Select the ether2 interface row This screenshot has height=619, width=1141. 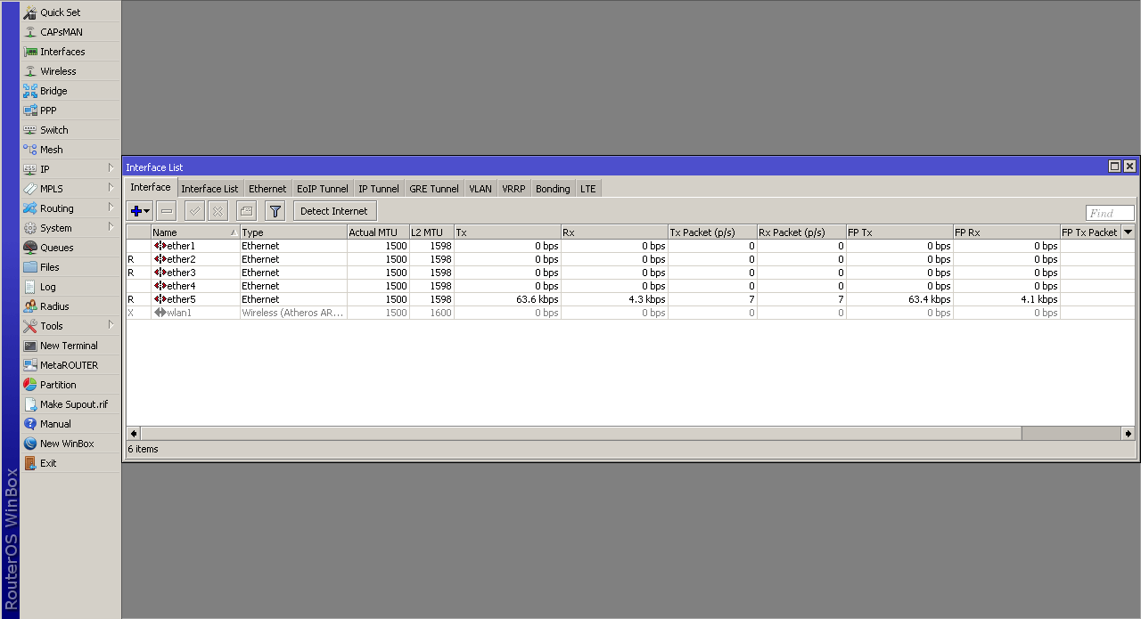tap(630, 259)
